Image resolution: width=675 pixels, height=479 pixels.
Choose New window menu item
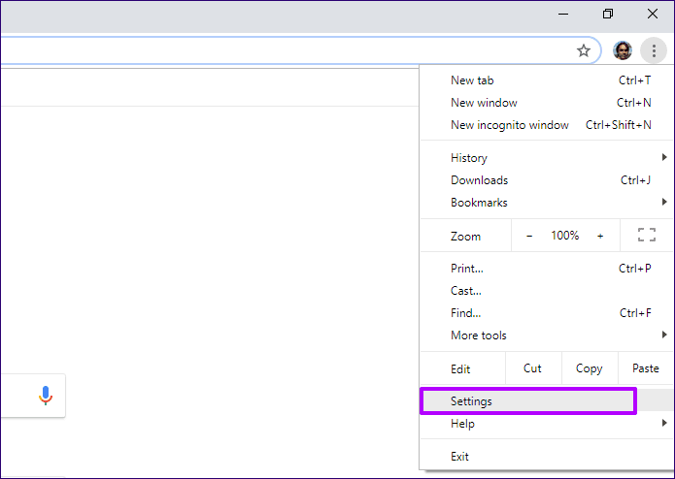click(x=546, y=103)
